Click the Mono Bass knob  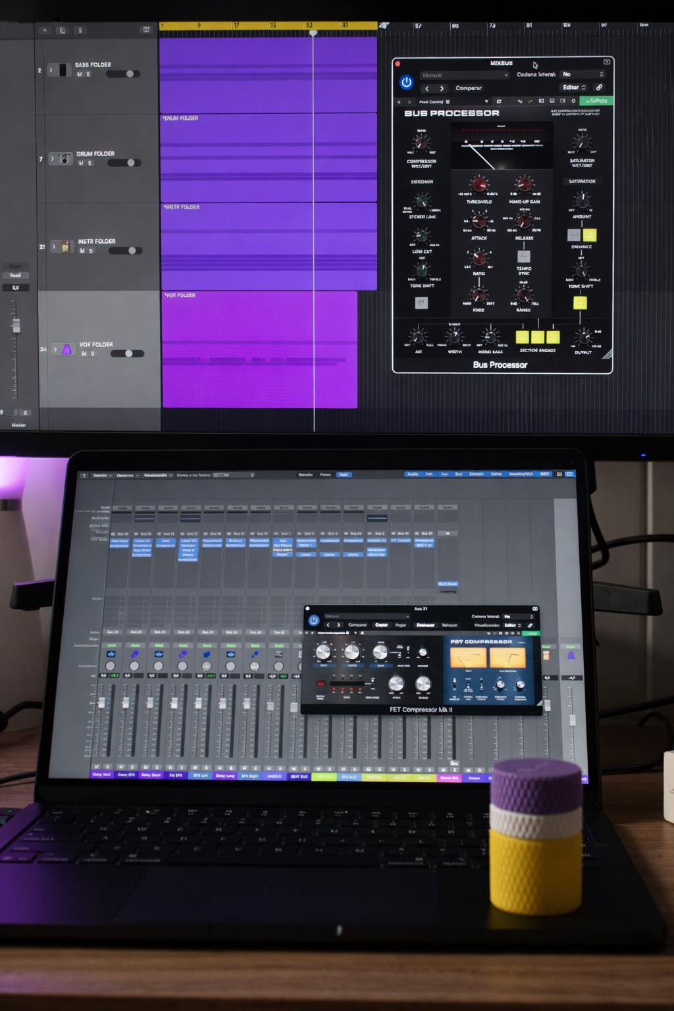click(x=490, y=336)
